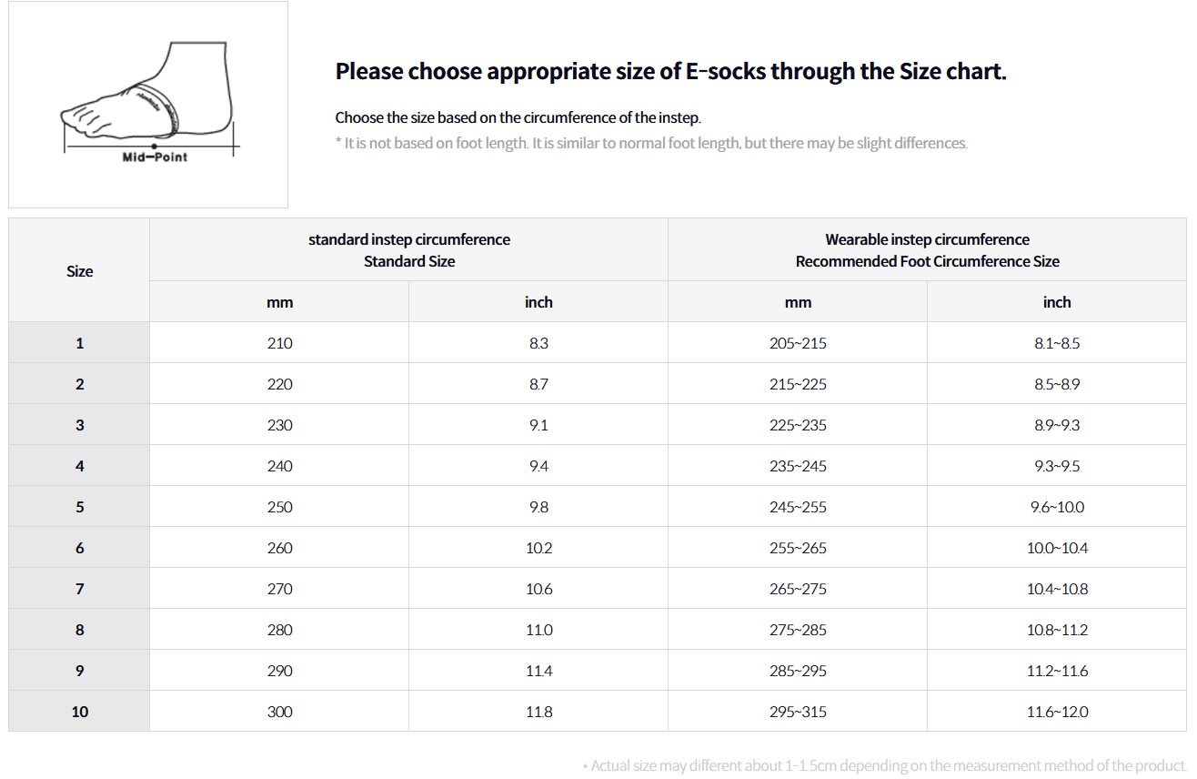Image resolution: width=1197 pixels, height=779 pixels.
Task: Select size 8 row label
Action: (x=79, y=630)
